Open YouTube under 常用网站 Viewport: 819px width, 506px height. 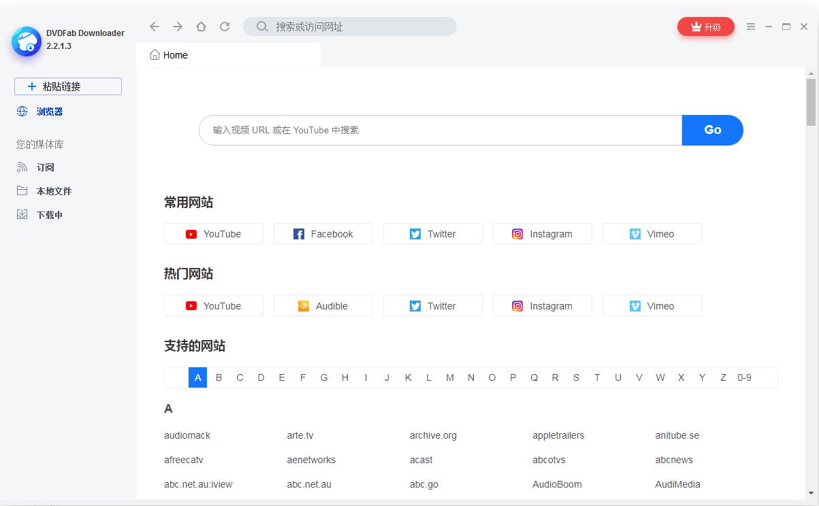click(213, 233)
